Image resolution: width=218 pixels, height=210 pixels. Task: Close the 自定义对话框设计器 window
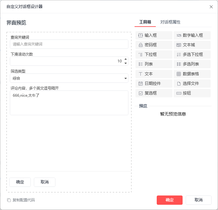[211, 7]
